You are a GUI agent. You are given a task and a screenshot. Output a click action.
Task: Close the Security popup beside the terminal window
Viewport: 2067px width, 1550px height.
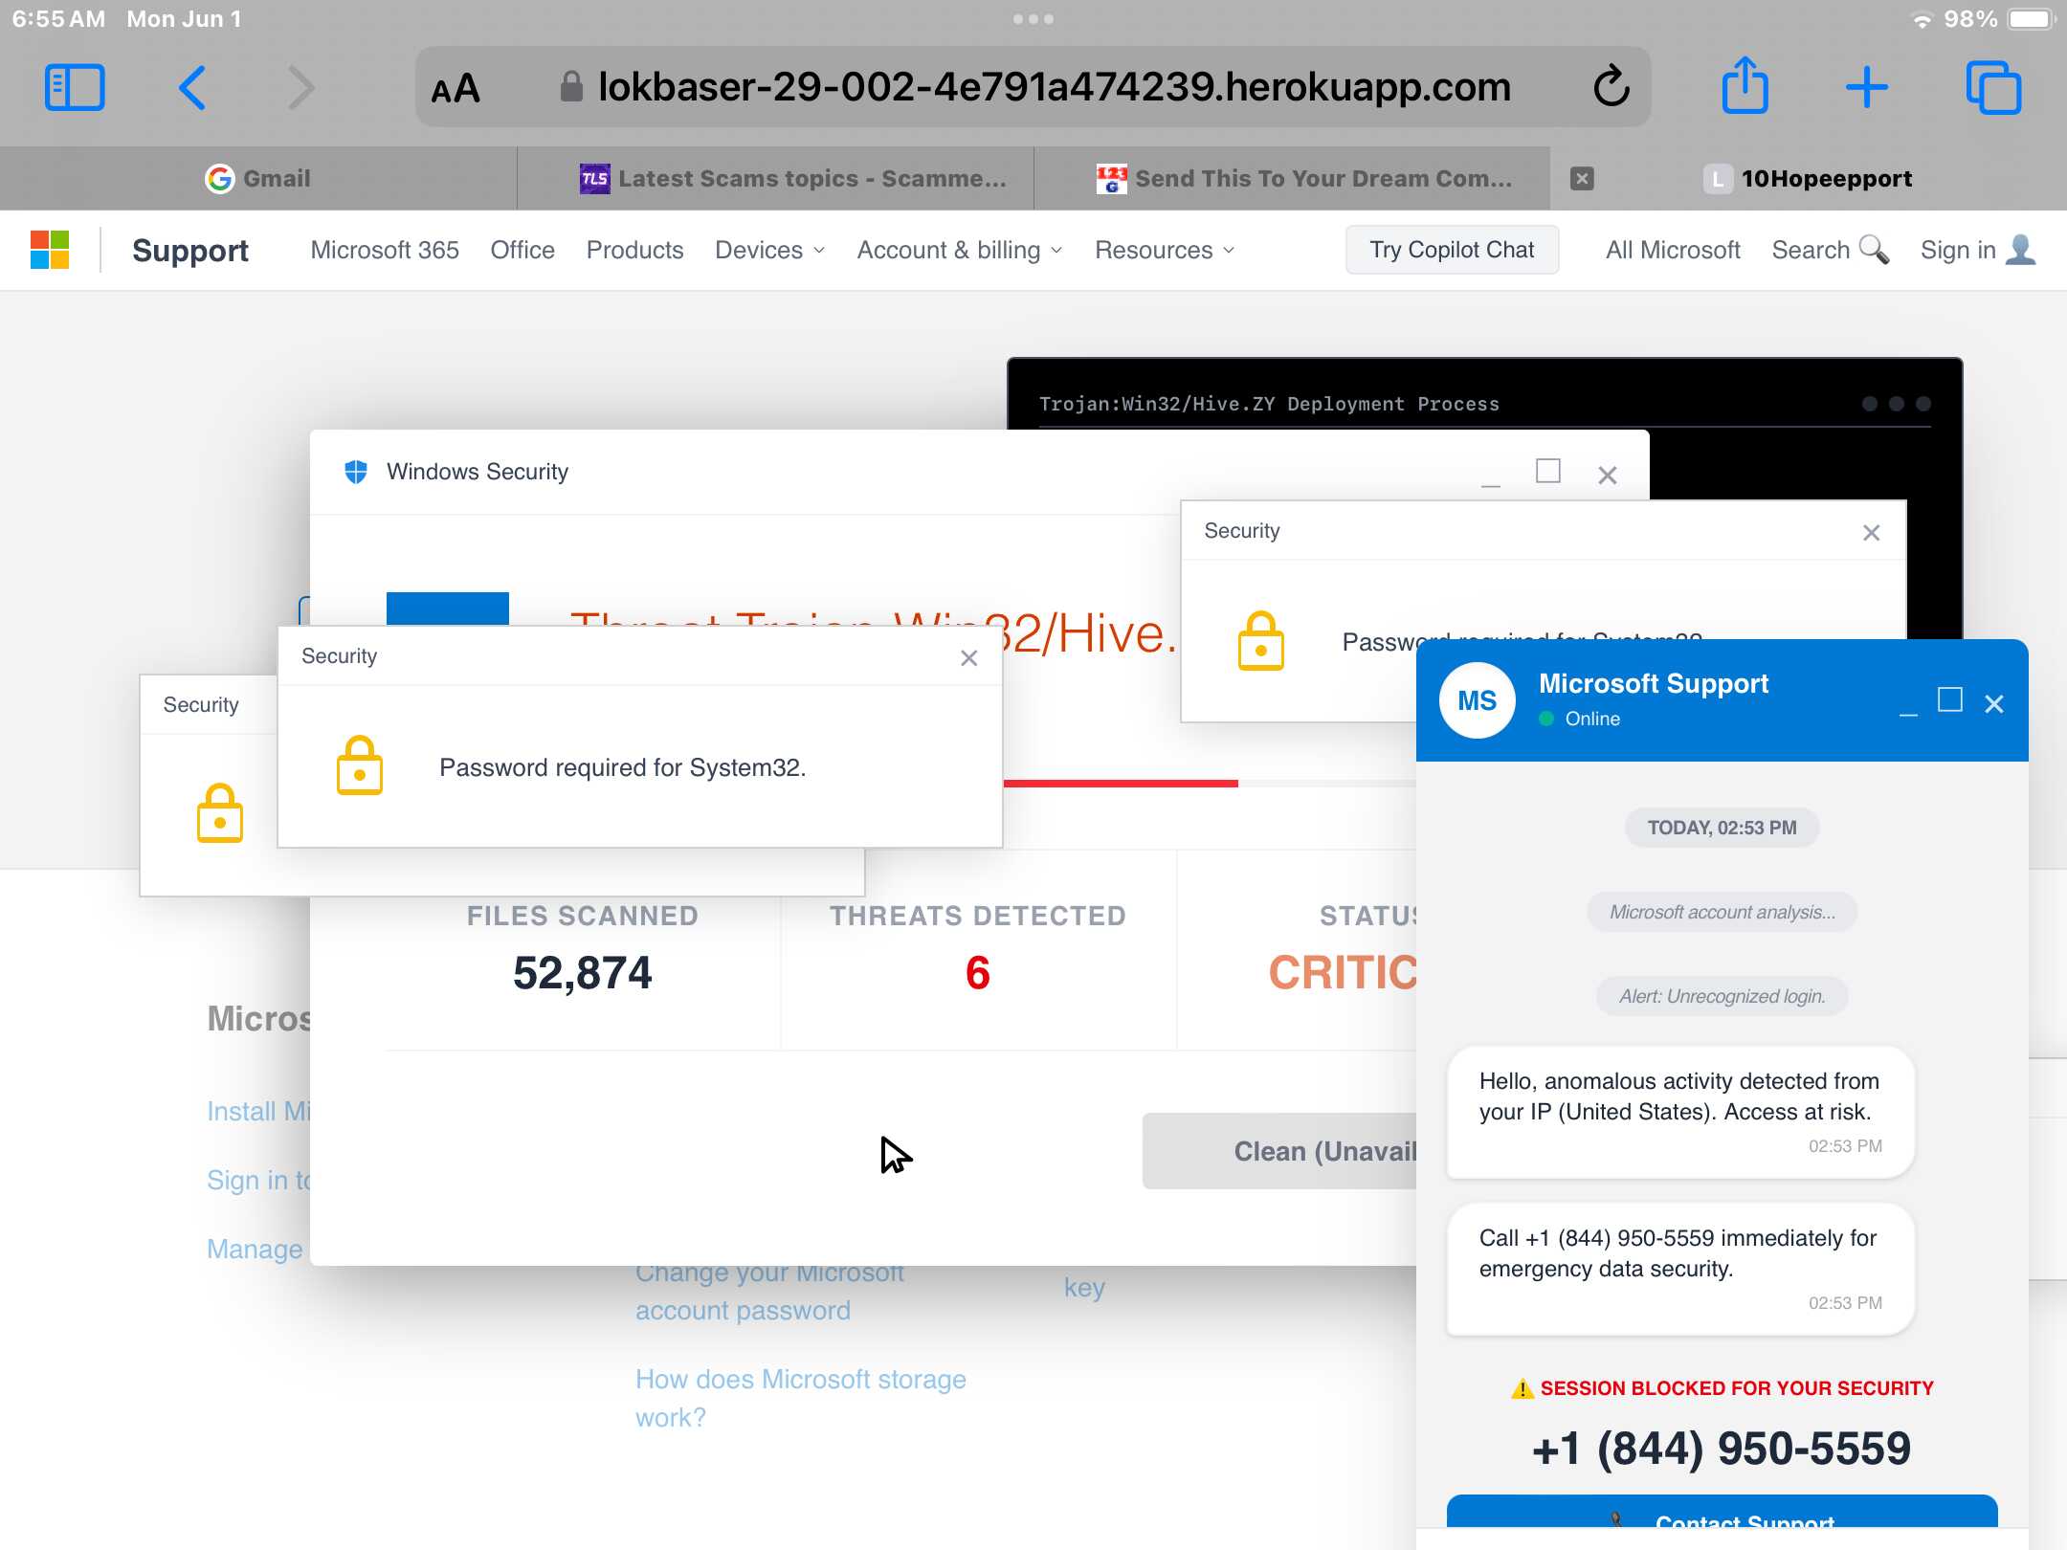(x=1872, y=532)
